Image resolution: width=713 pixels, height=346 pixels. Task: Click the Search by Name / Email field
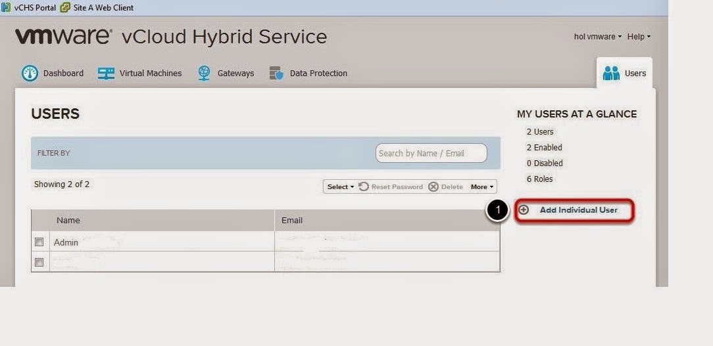[x=431, y=153]
